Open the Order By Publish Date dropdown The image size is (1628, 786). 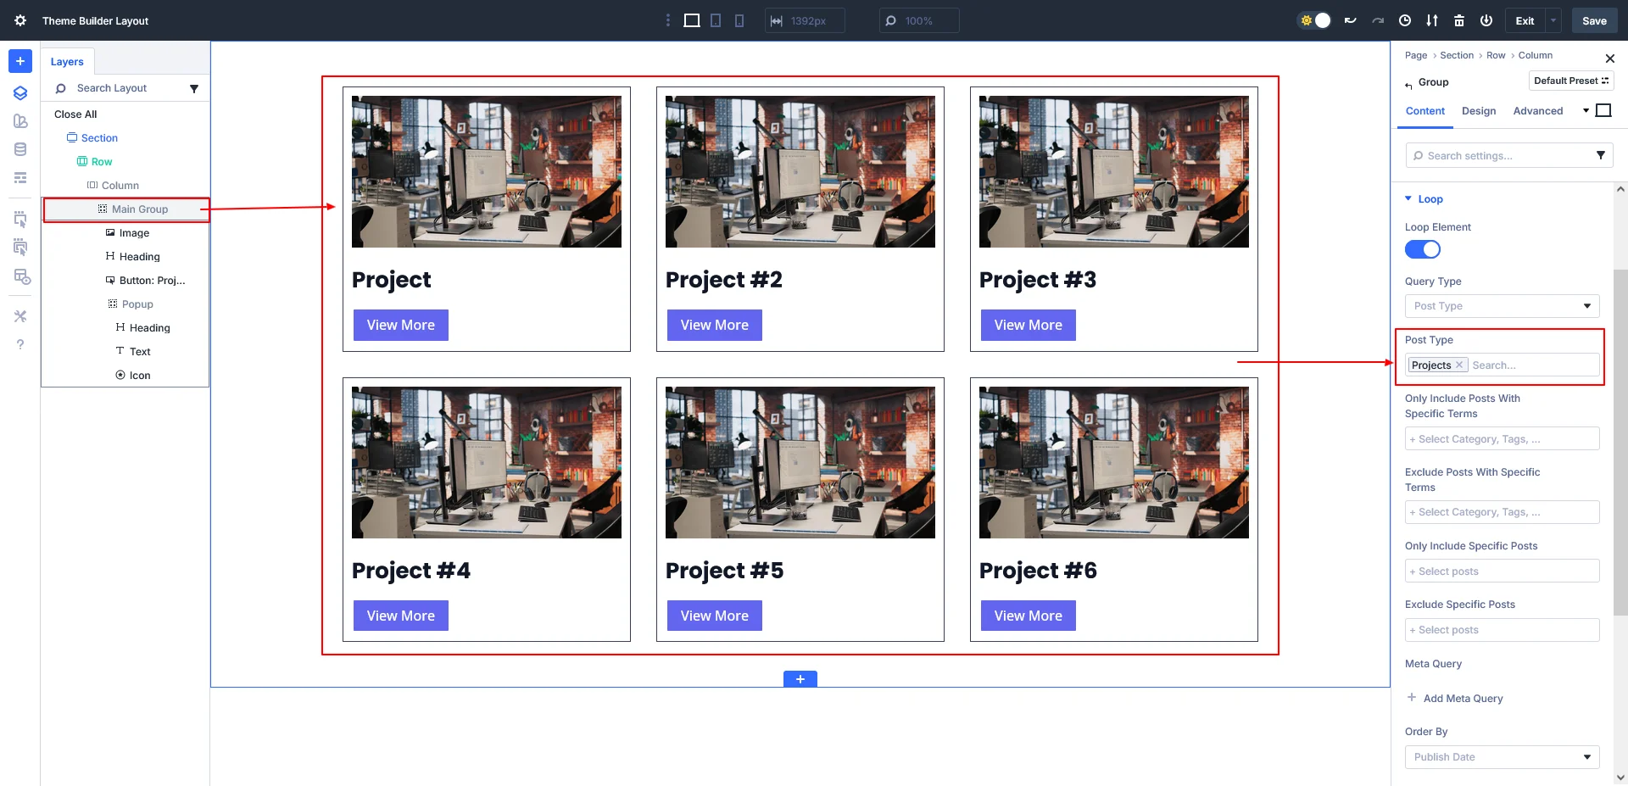(x=1502, y=757)
